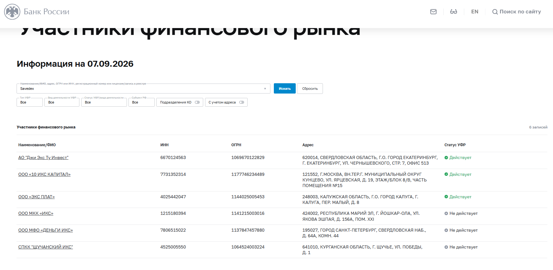Focus the search field containing Savedex
Screen dimensions: 553x270
tap(143, 89)
